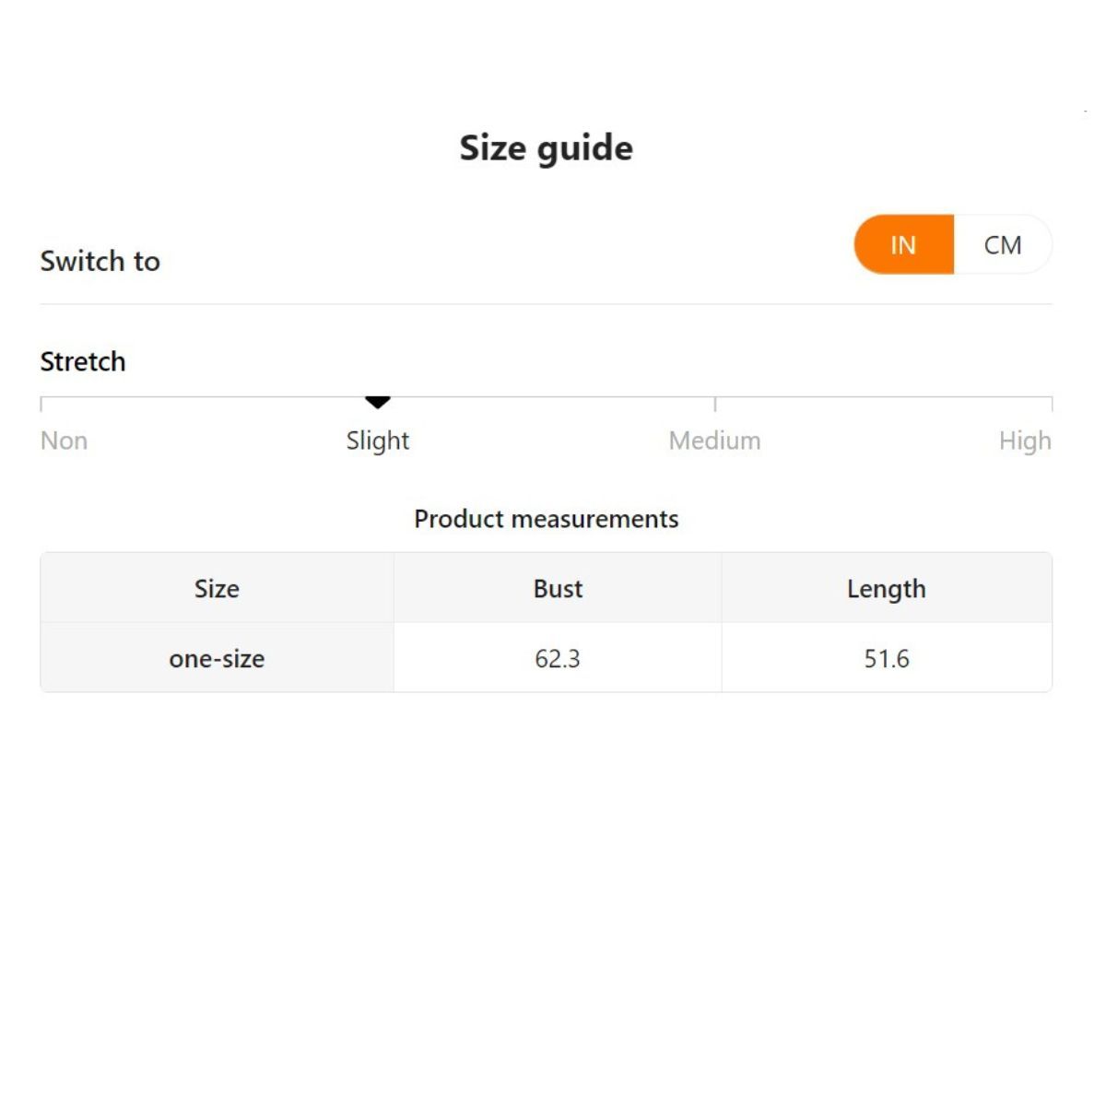Select the IN unit toggle

coord(903,245)
